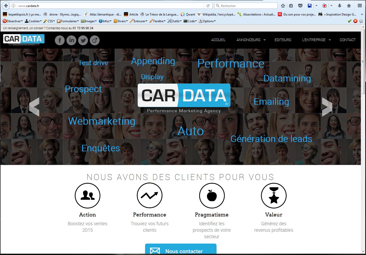Click the Valeur medal star icon
The width and height of the screenshot is (366, 255).
[x=274, y=196]
